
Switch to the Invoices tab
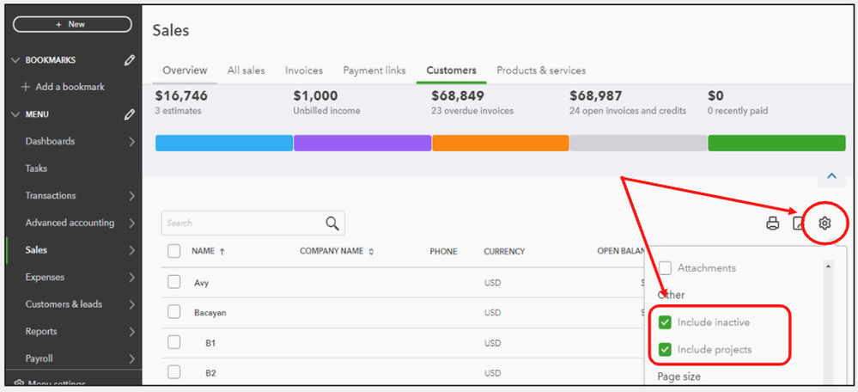click(304, 70)
